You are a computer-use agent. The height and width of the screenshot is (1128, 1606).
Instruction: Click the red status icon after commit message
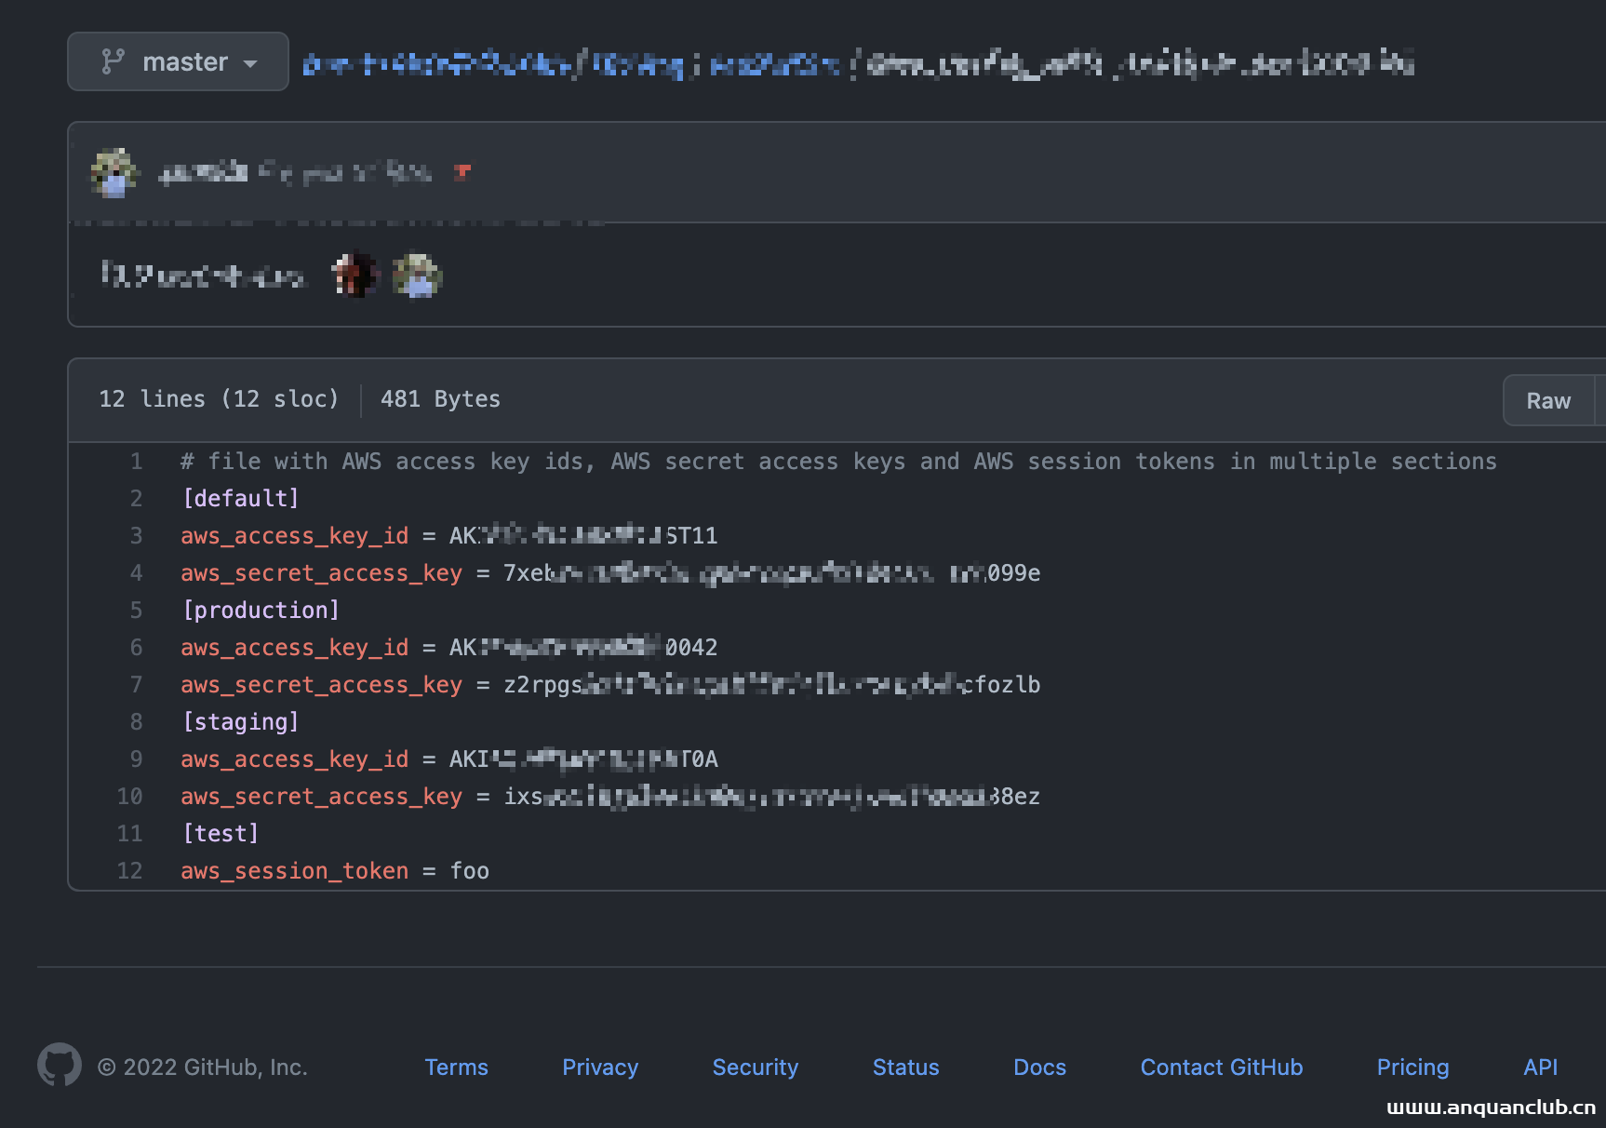coord(462,172)
